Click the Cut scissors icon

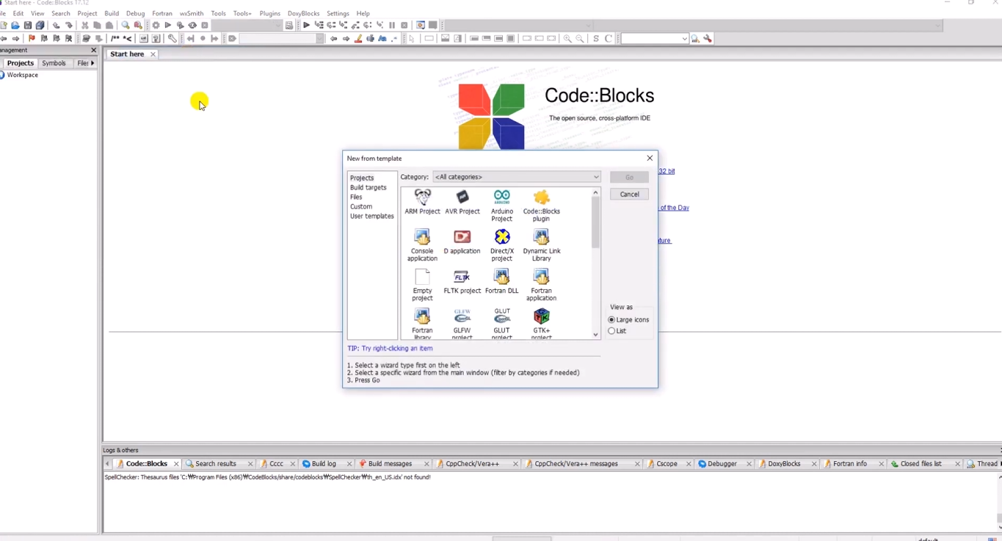[85, 25]
